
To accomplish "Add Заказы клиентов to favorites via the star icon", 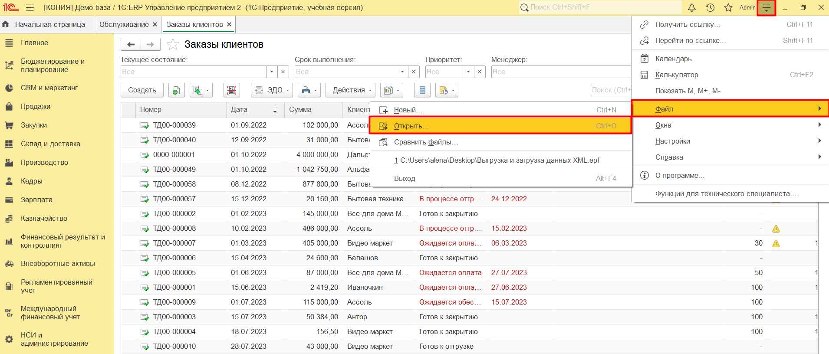I will click(173, 44).
